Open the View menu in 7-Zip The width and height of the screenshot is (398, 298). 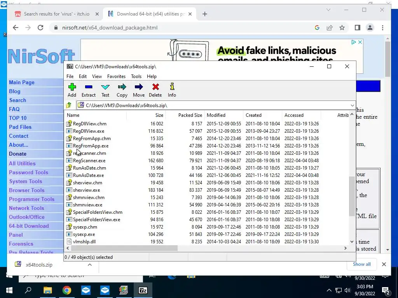97,76
